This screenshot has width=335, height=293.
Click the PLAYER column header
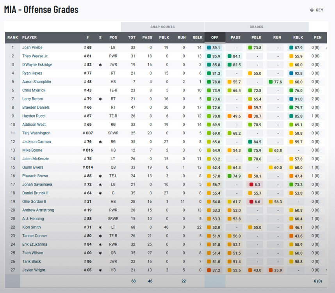point(30,38)
